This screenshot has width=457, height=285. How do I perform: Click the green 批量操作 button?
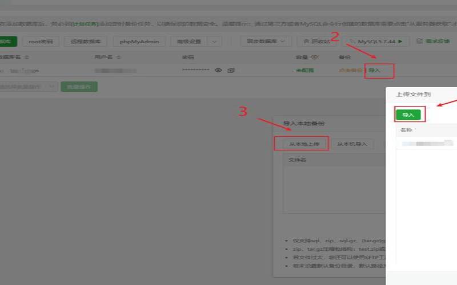point(79,87)
